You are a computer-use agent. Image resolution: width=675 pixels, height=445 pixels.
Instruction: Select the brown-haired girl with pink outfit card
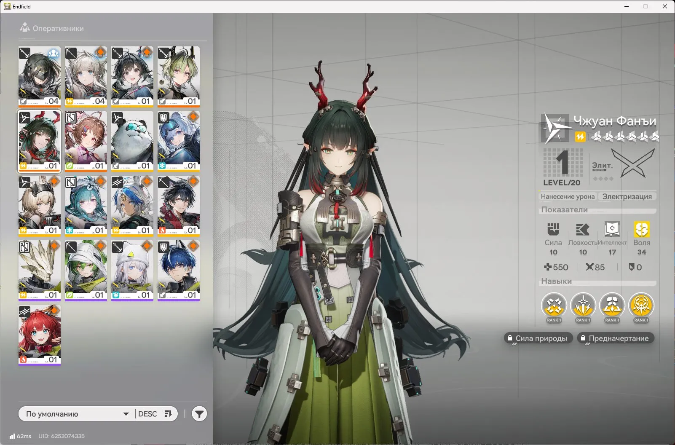pos(86,141)
